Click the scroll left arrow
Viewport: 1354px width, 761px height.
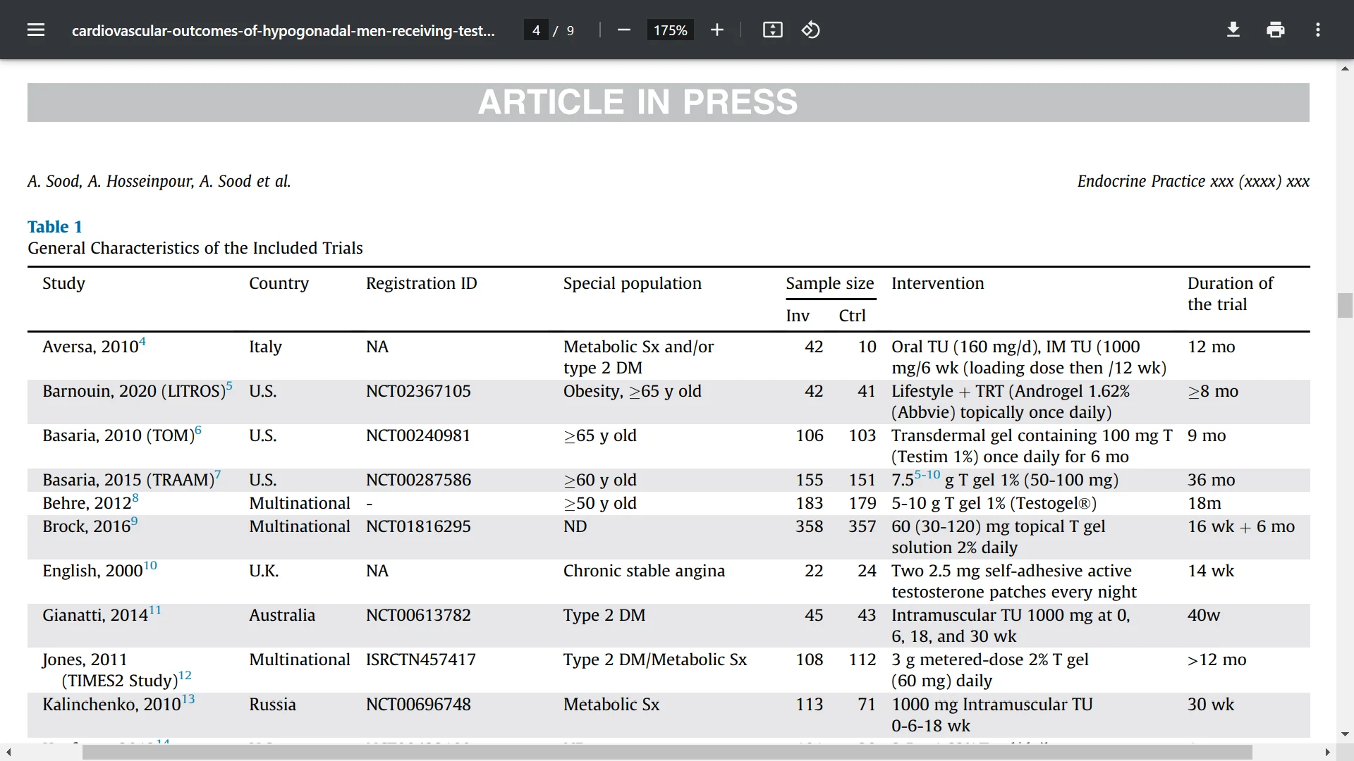point(8,753)
